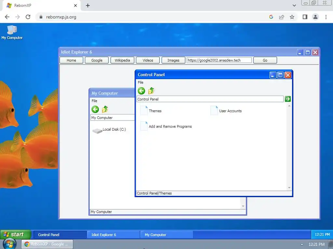Select My Computer taskbar button

(x=167, y=235)
